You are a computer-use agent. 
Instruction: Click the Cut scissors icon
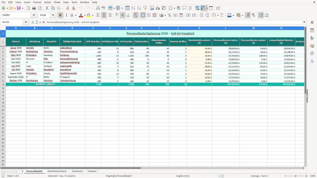(47, 8)
